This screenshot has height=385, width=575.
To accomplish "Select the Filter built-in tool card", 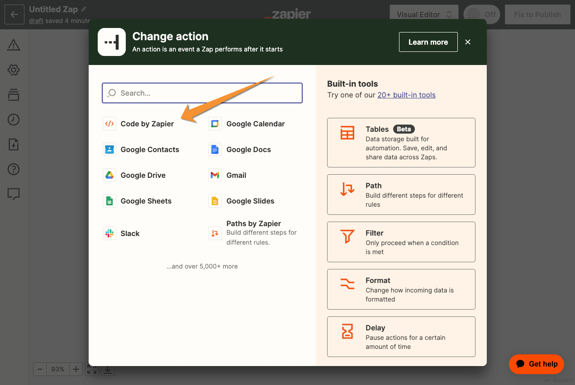I will (401, 242).
